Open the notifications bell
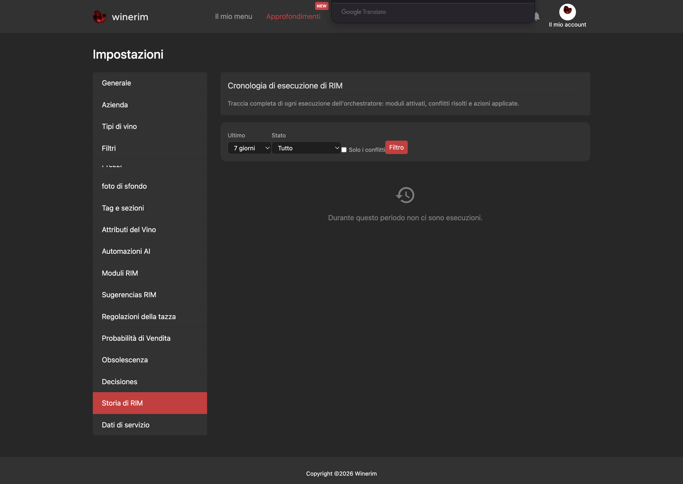Screen dimensions: 683x484 point(537,16)
